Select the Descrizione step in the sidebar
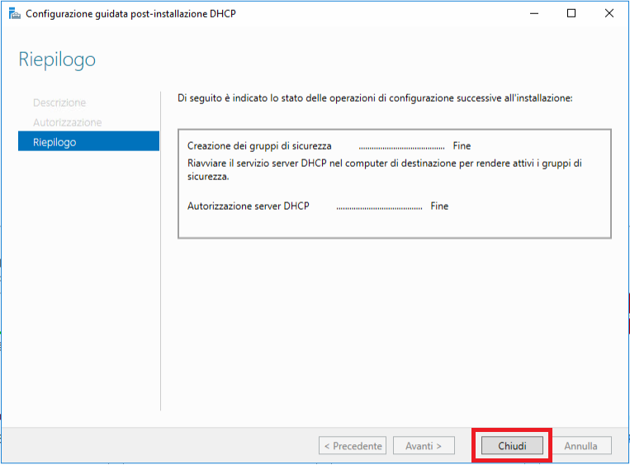Image resolution: width=630 pixels, height=465 pixels. pyautogui.click(x=59, y=102)
